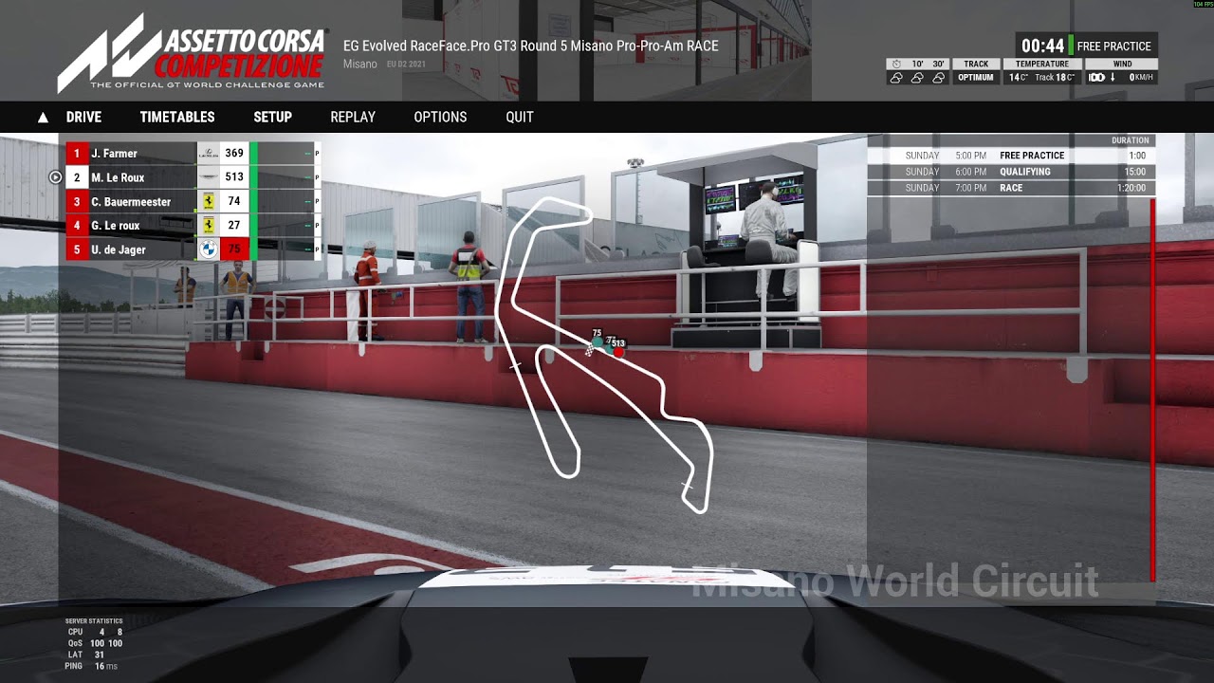The height and width of the screenshot is (683, 1214).
Task: Click the FREE PRACTICE session label beside the timer
Action: point(1113,46)
